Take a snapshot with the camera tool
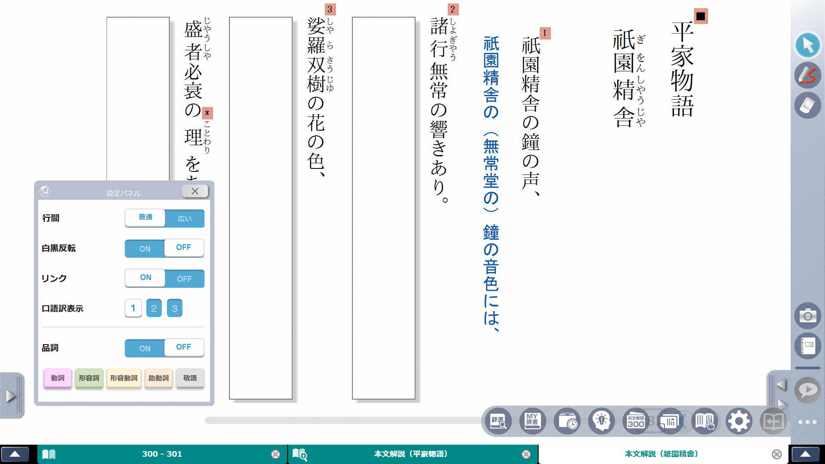825x464 pixels. [x=808, y=316]
